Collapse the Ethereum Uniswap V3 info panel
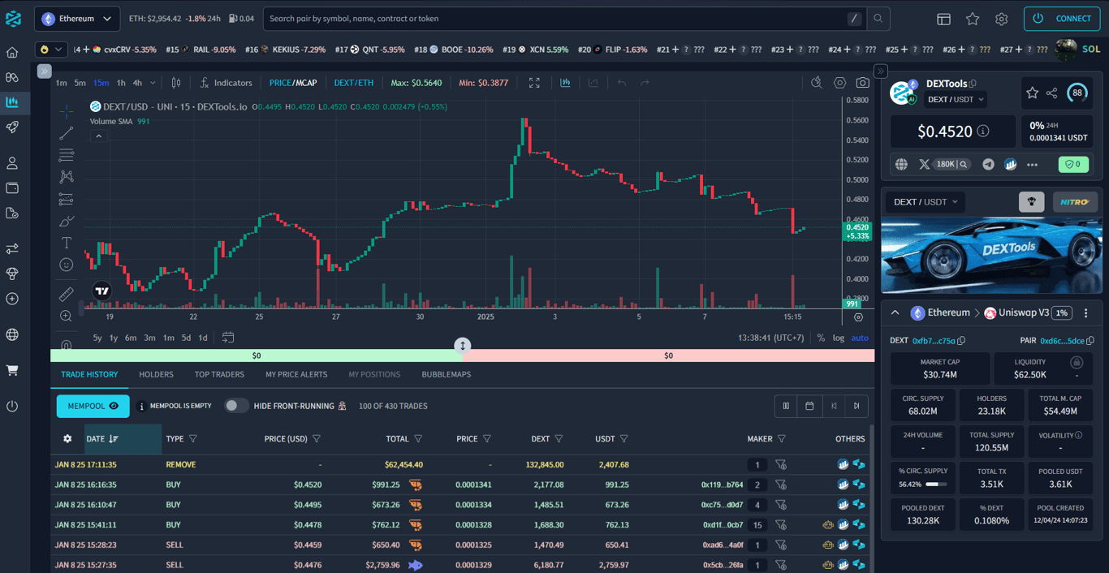1109x573 pixels. point(895,312)
